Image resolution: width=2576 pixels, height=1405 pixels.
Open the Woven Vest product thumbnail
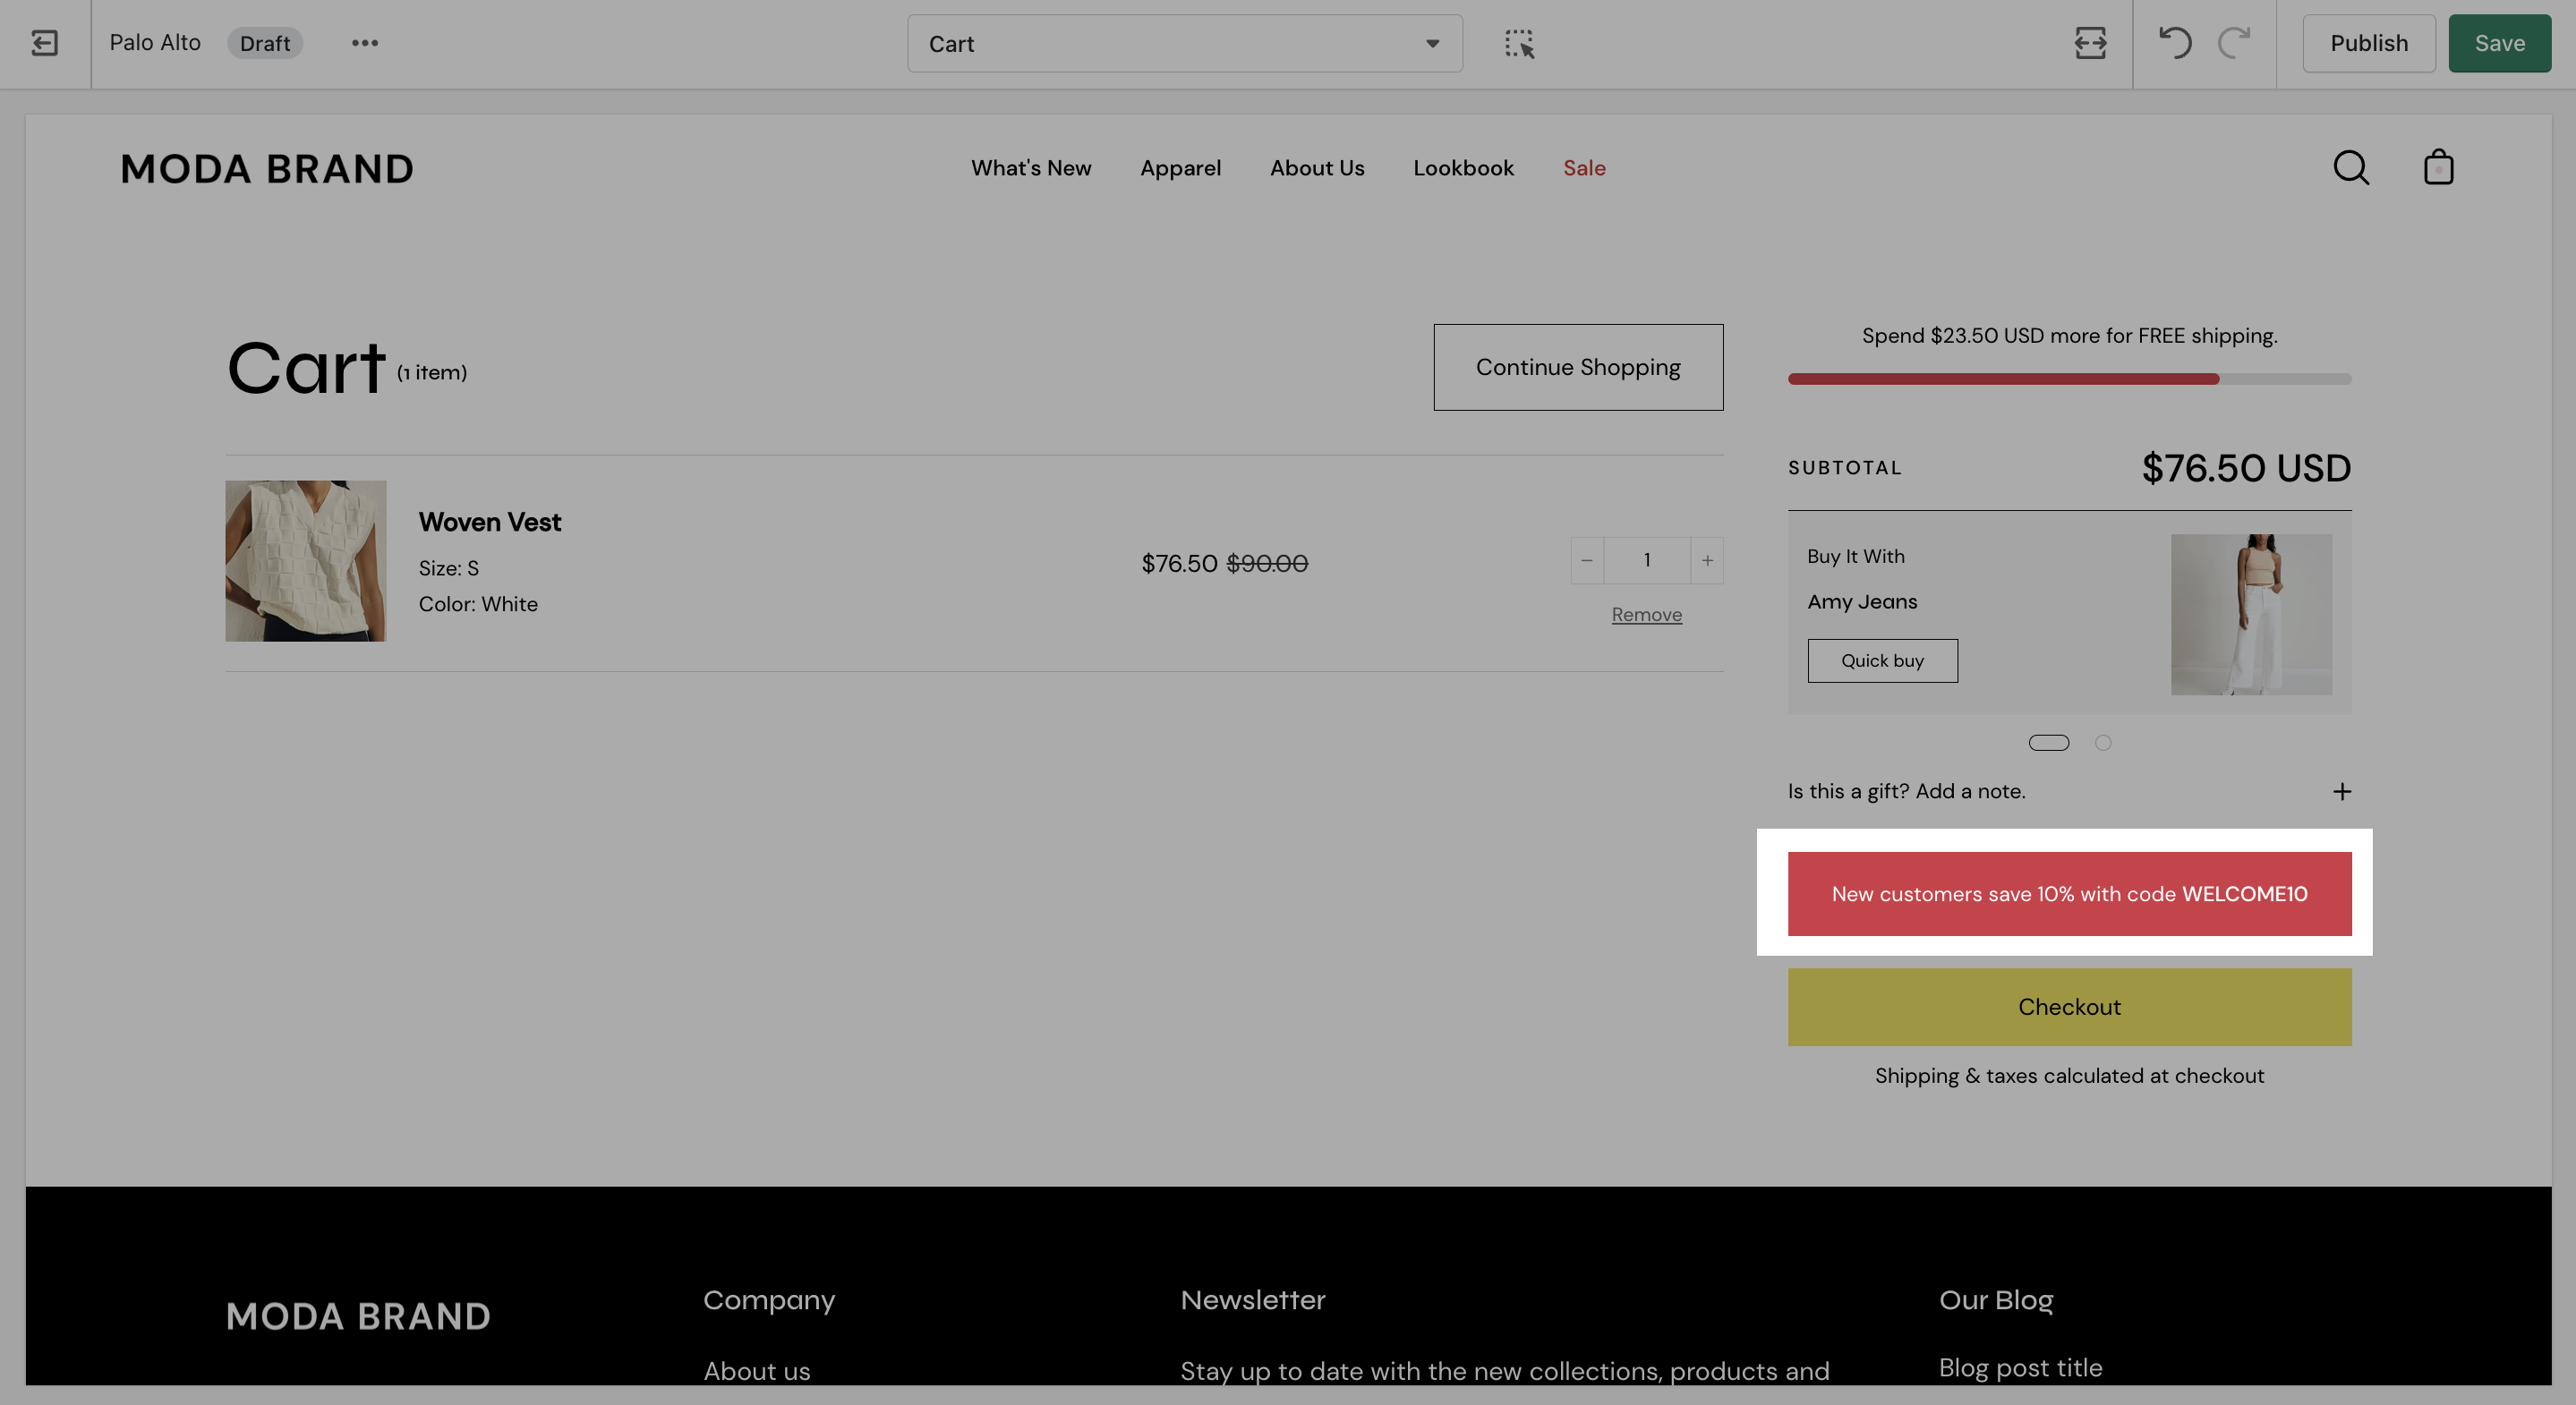pos(305,561)
